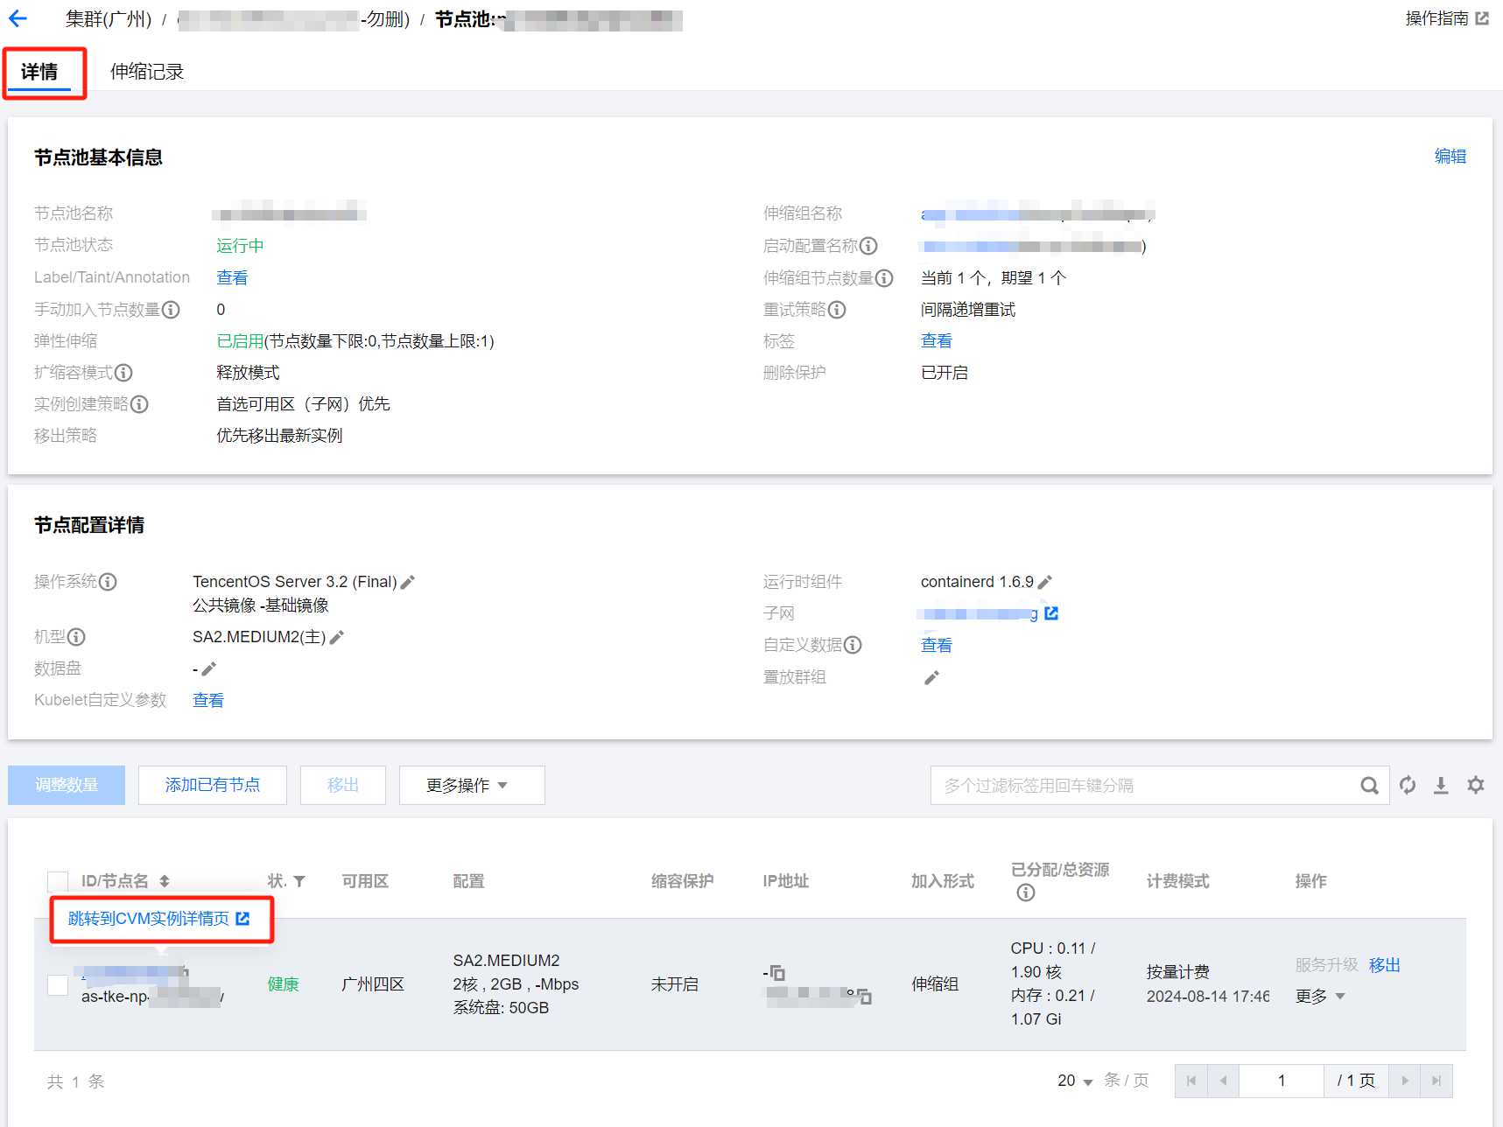Screen dimensions: 1503x1127
Task: Expand the 更多操作 dropdown
Action: 471,786
